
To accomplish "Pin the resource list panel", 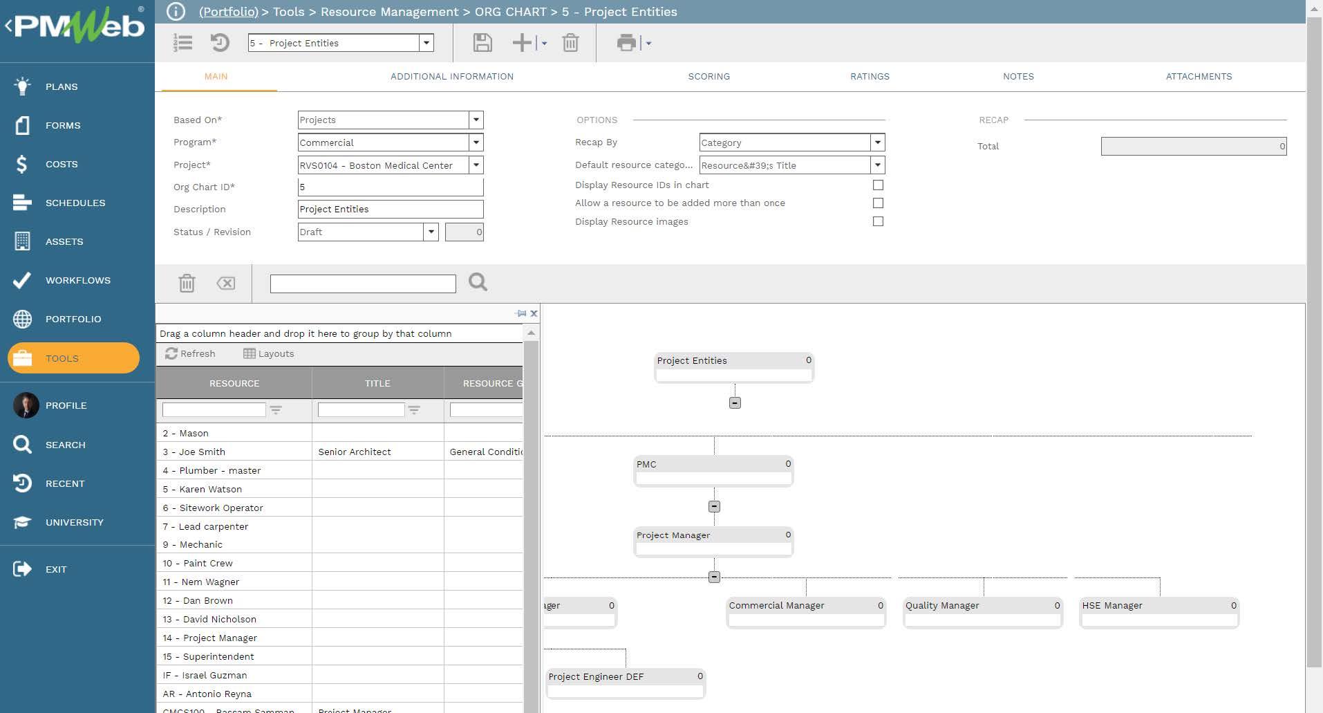I will click(521, 313).
